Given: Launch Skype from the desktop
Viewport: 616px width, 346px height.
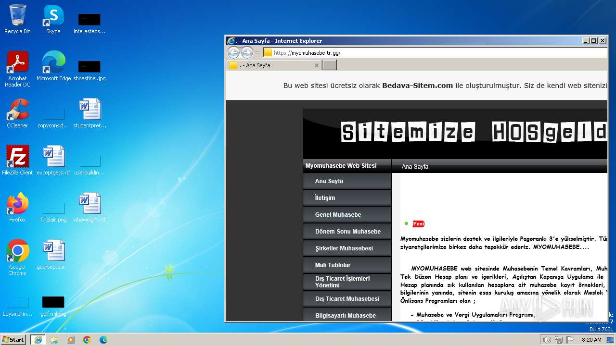Looking at the screenshot, I should pos(53,19).
